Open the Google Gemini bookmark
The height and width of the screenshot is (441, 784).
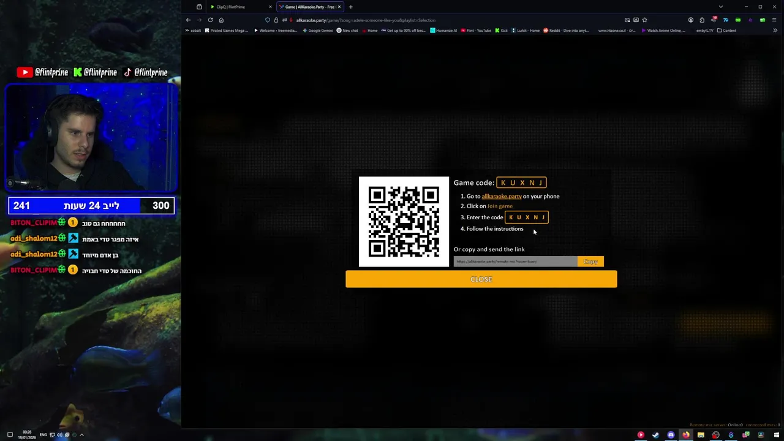(x=318, y=30)
